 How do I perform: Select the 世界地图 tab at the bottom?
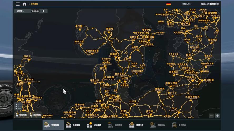click(x=53, y=125)
